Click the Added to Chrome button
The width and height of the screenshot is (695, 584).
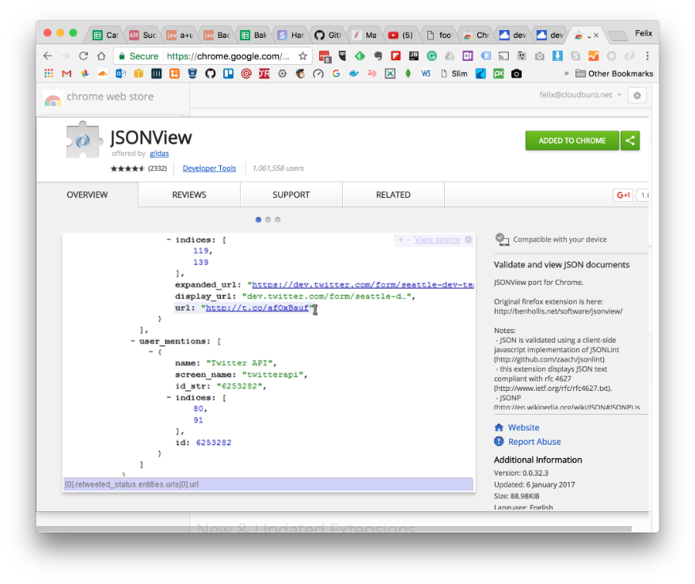click(572, 141)
